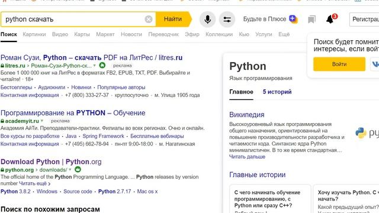The height and width of the screenshot is (213, 379).
Task: Click the Плюс badge icon
Action: point(293,19)
